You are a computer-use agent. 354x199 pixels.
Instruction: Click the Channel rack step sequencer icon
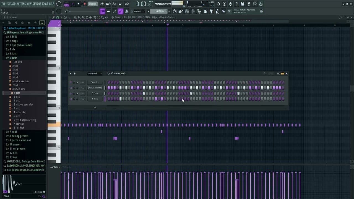tap(282, 74)
